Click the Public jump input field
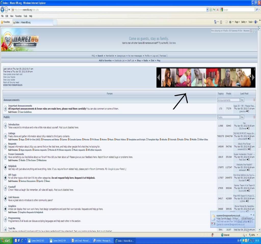Image resolution: width=261 pixels, height=244 pixels. coord(228,117)
